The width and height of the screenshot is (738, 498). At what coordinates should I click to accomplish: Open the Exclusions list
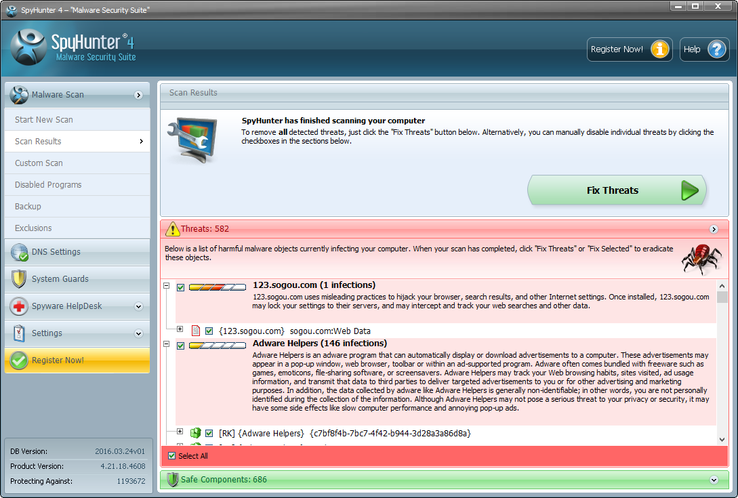click(77, 228)
